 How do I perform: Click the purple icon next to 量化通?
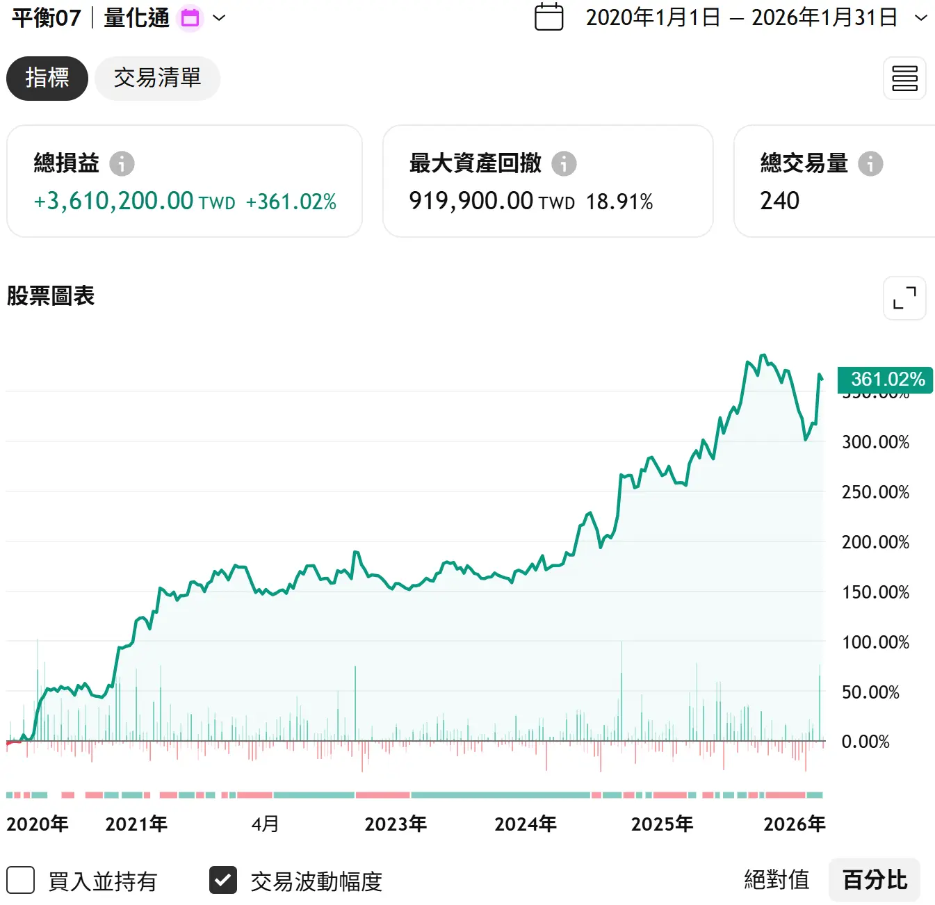click(x=190, y=18)
